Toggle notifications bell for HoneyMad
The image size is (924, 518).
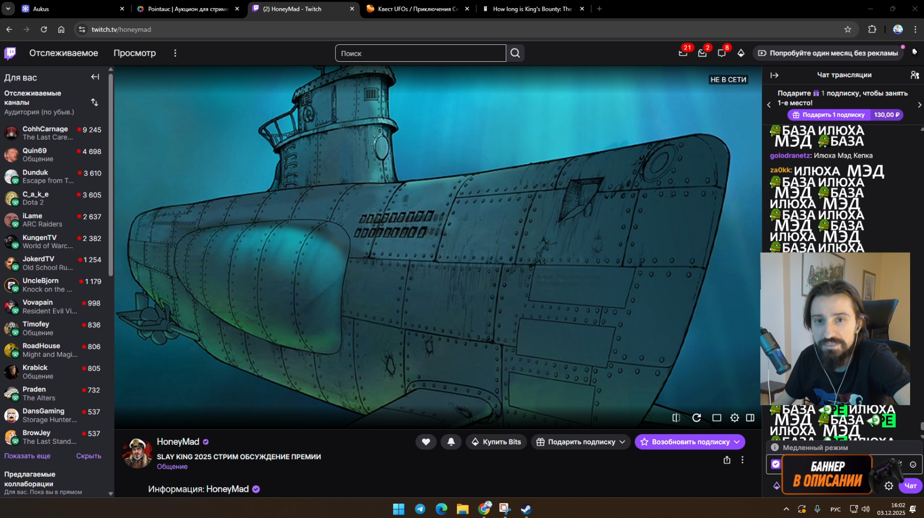(451, 442)
